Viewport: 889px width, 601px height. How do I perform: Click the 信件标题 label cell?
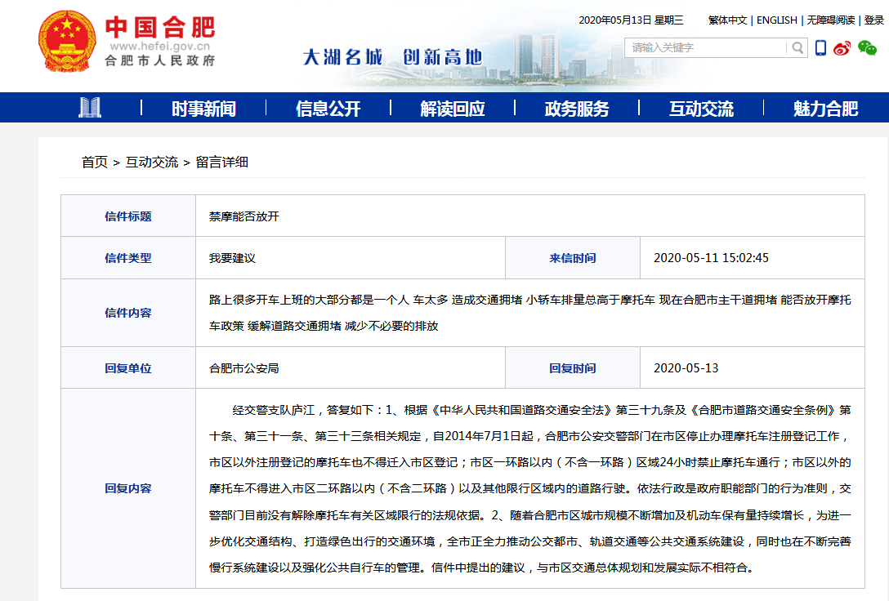[128, 216]
